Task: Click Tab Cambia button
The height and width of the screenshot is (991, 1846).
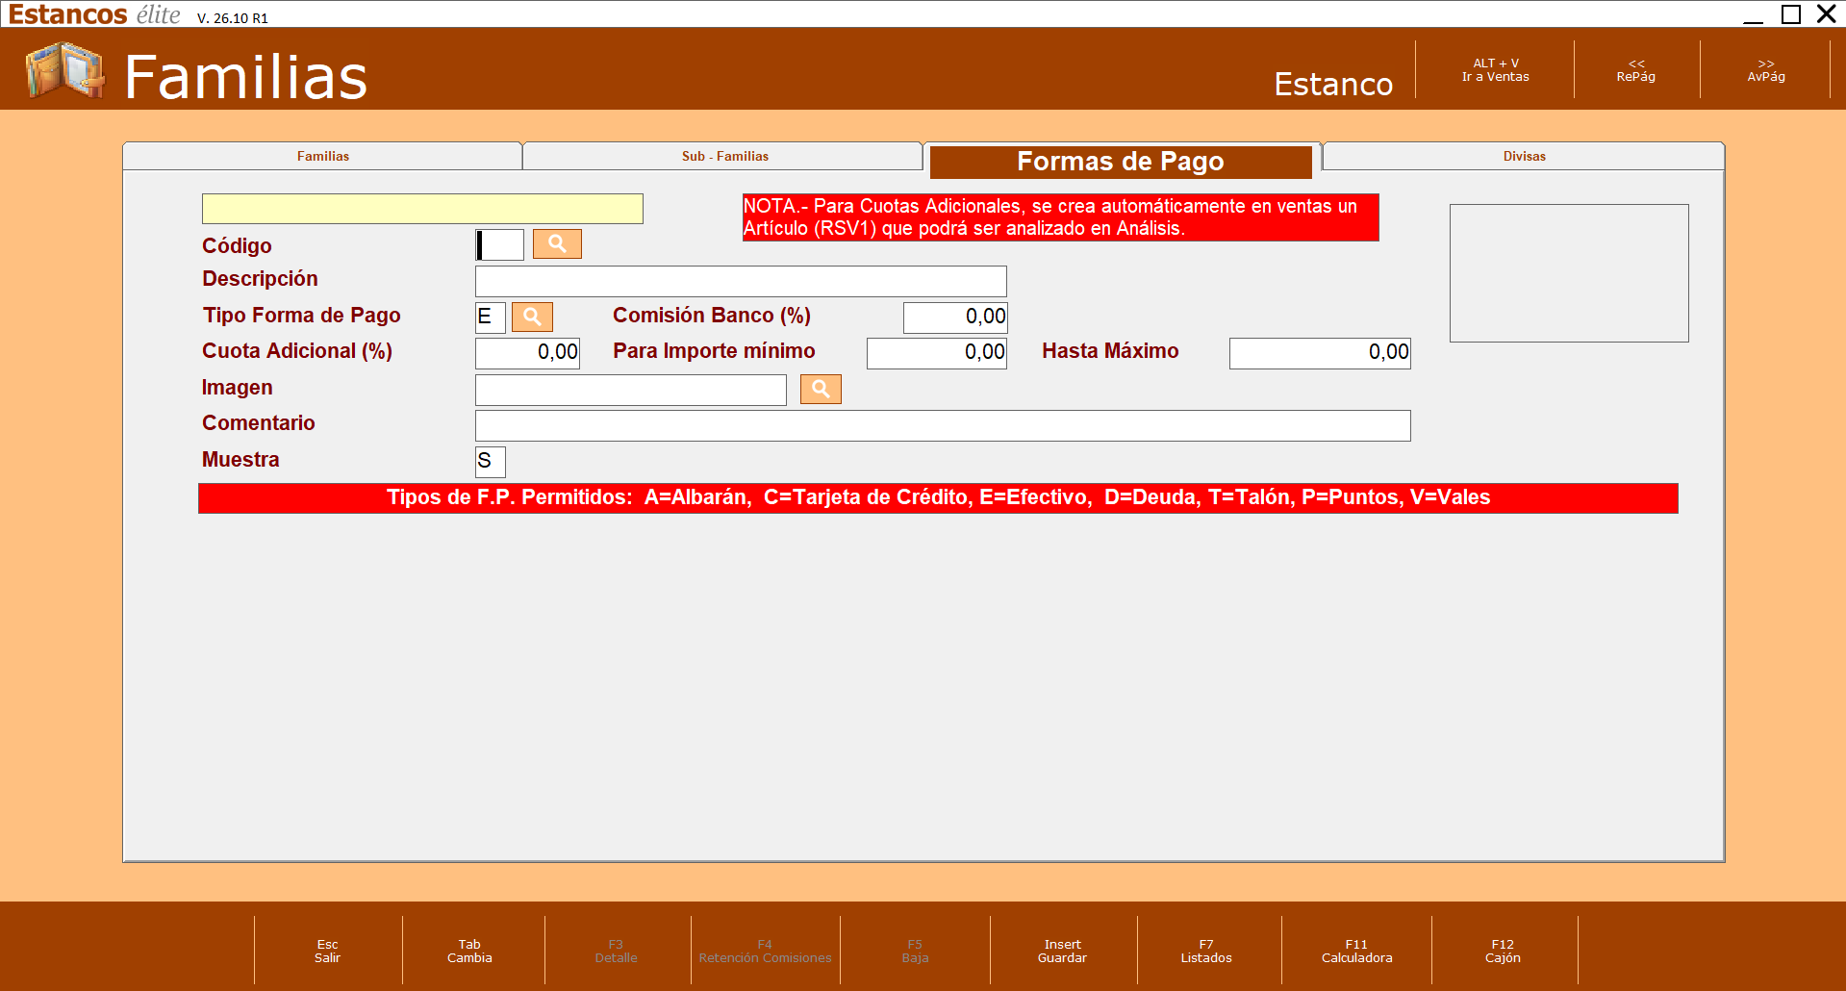Action: tap(469, 951)
